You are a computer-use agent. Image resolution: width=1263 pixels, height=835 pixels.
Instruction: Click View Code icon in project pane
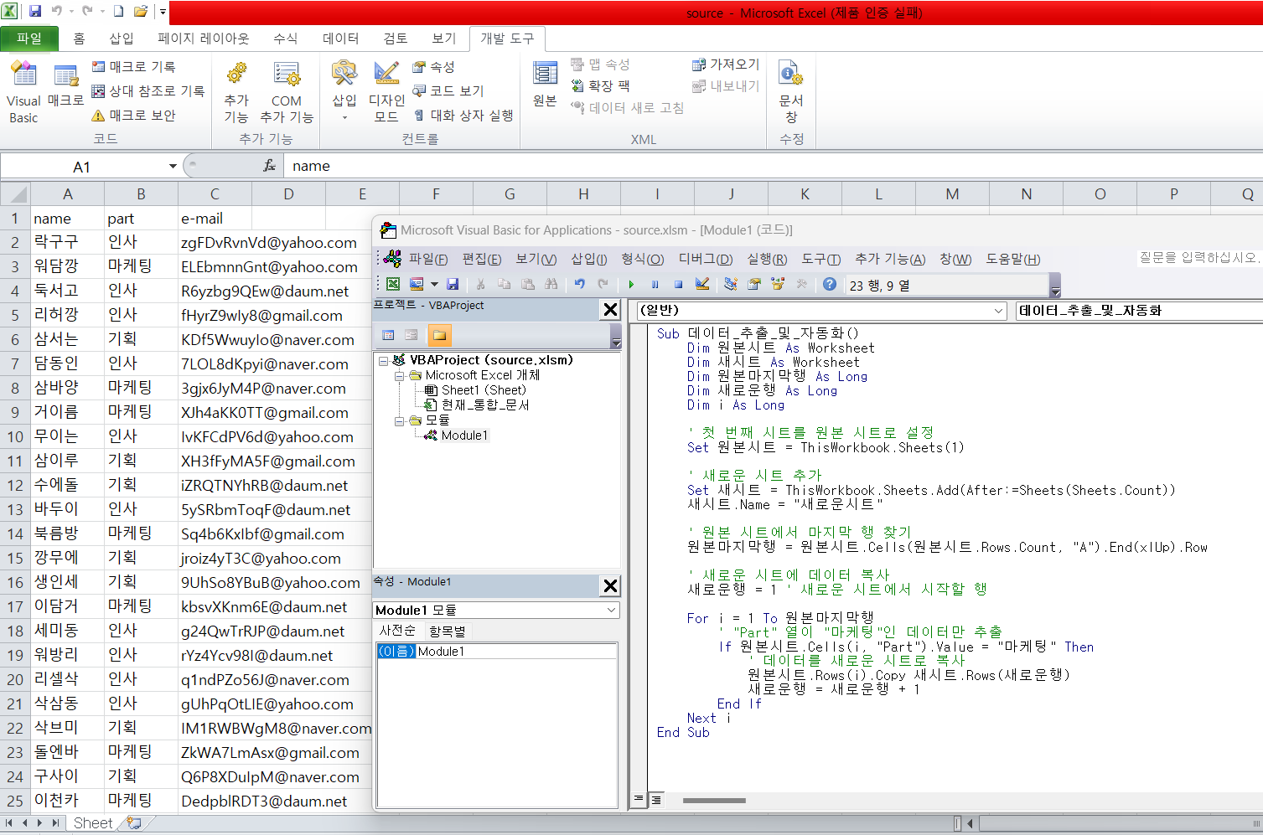388,335
